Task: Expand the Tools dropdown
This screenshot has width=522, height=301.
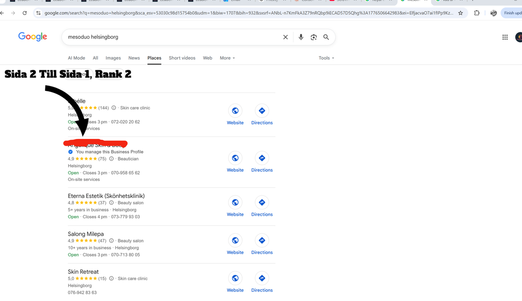Action: click(326, 58)
